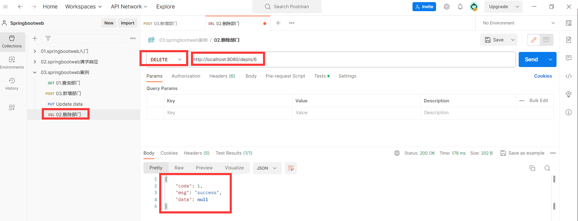This screenshot has height=221, width=578.
Task: Select the Preview response view
Action: coord(204,168)
